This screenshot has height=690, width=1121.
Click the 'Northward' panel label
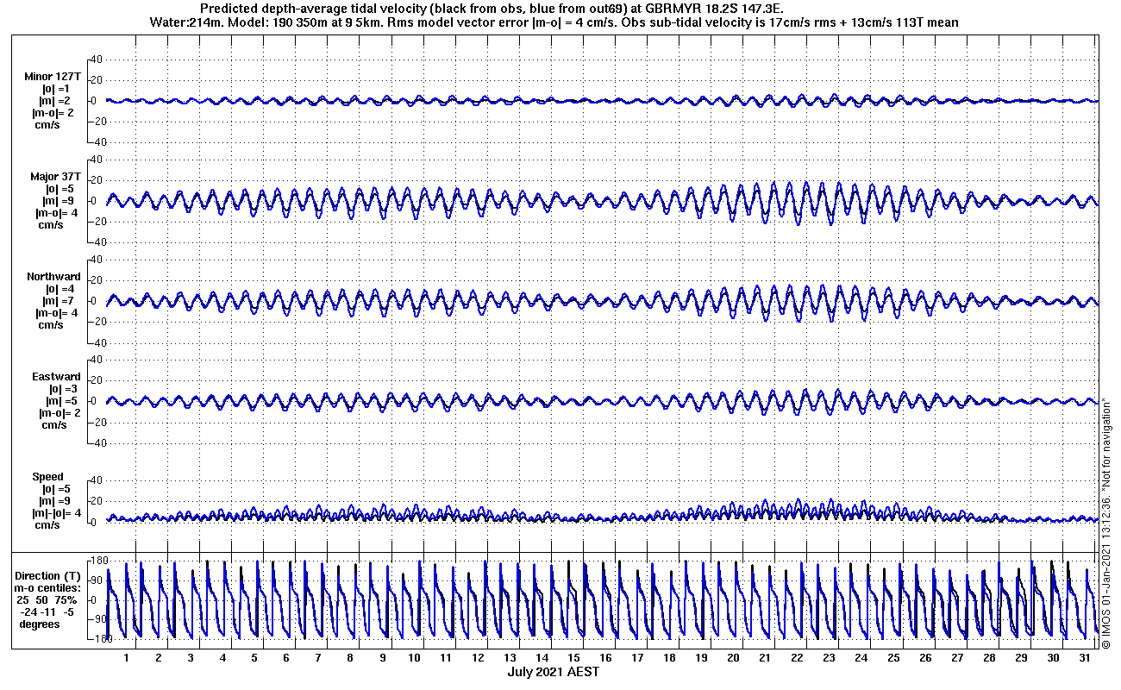point(53,277)
